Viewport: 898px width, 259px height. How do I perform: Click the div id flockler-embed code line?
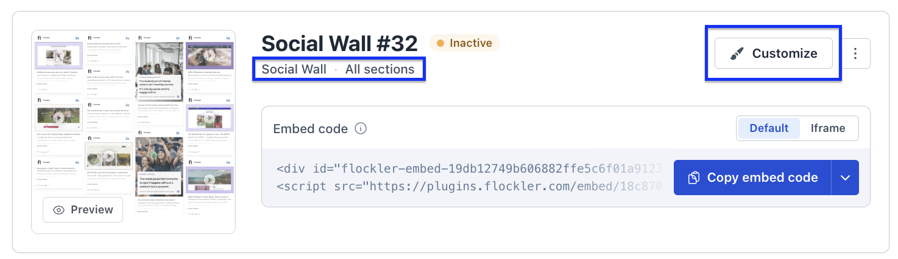coord(468,168)
